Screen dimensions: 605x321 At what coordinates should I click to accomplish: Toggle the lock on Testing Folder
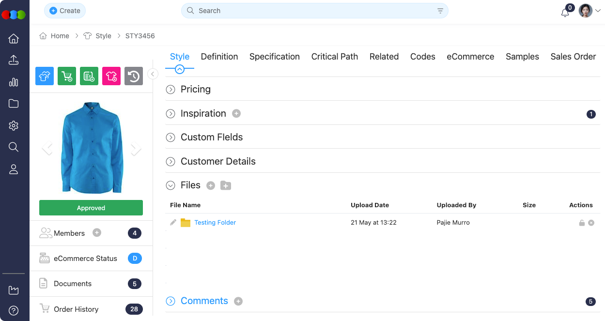(582, 223)
